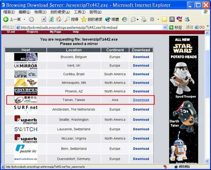Click the Belnet host logo

26,57
